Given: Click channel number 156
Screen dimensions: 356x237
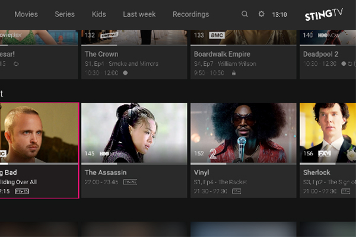Looking at the screenshot, I should 309,153.
